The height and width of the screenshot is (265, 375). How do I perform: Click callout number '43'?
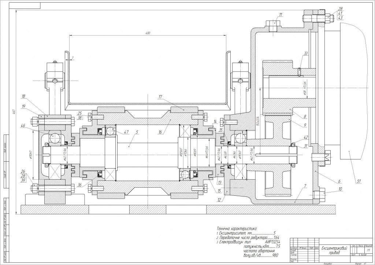(340, 18)
